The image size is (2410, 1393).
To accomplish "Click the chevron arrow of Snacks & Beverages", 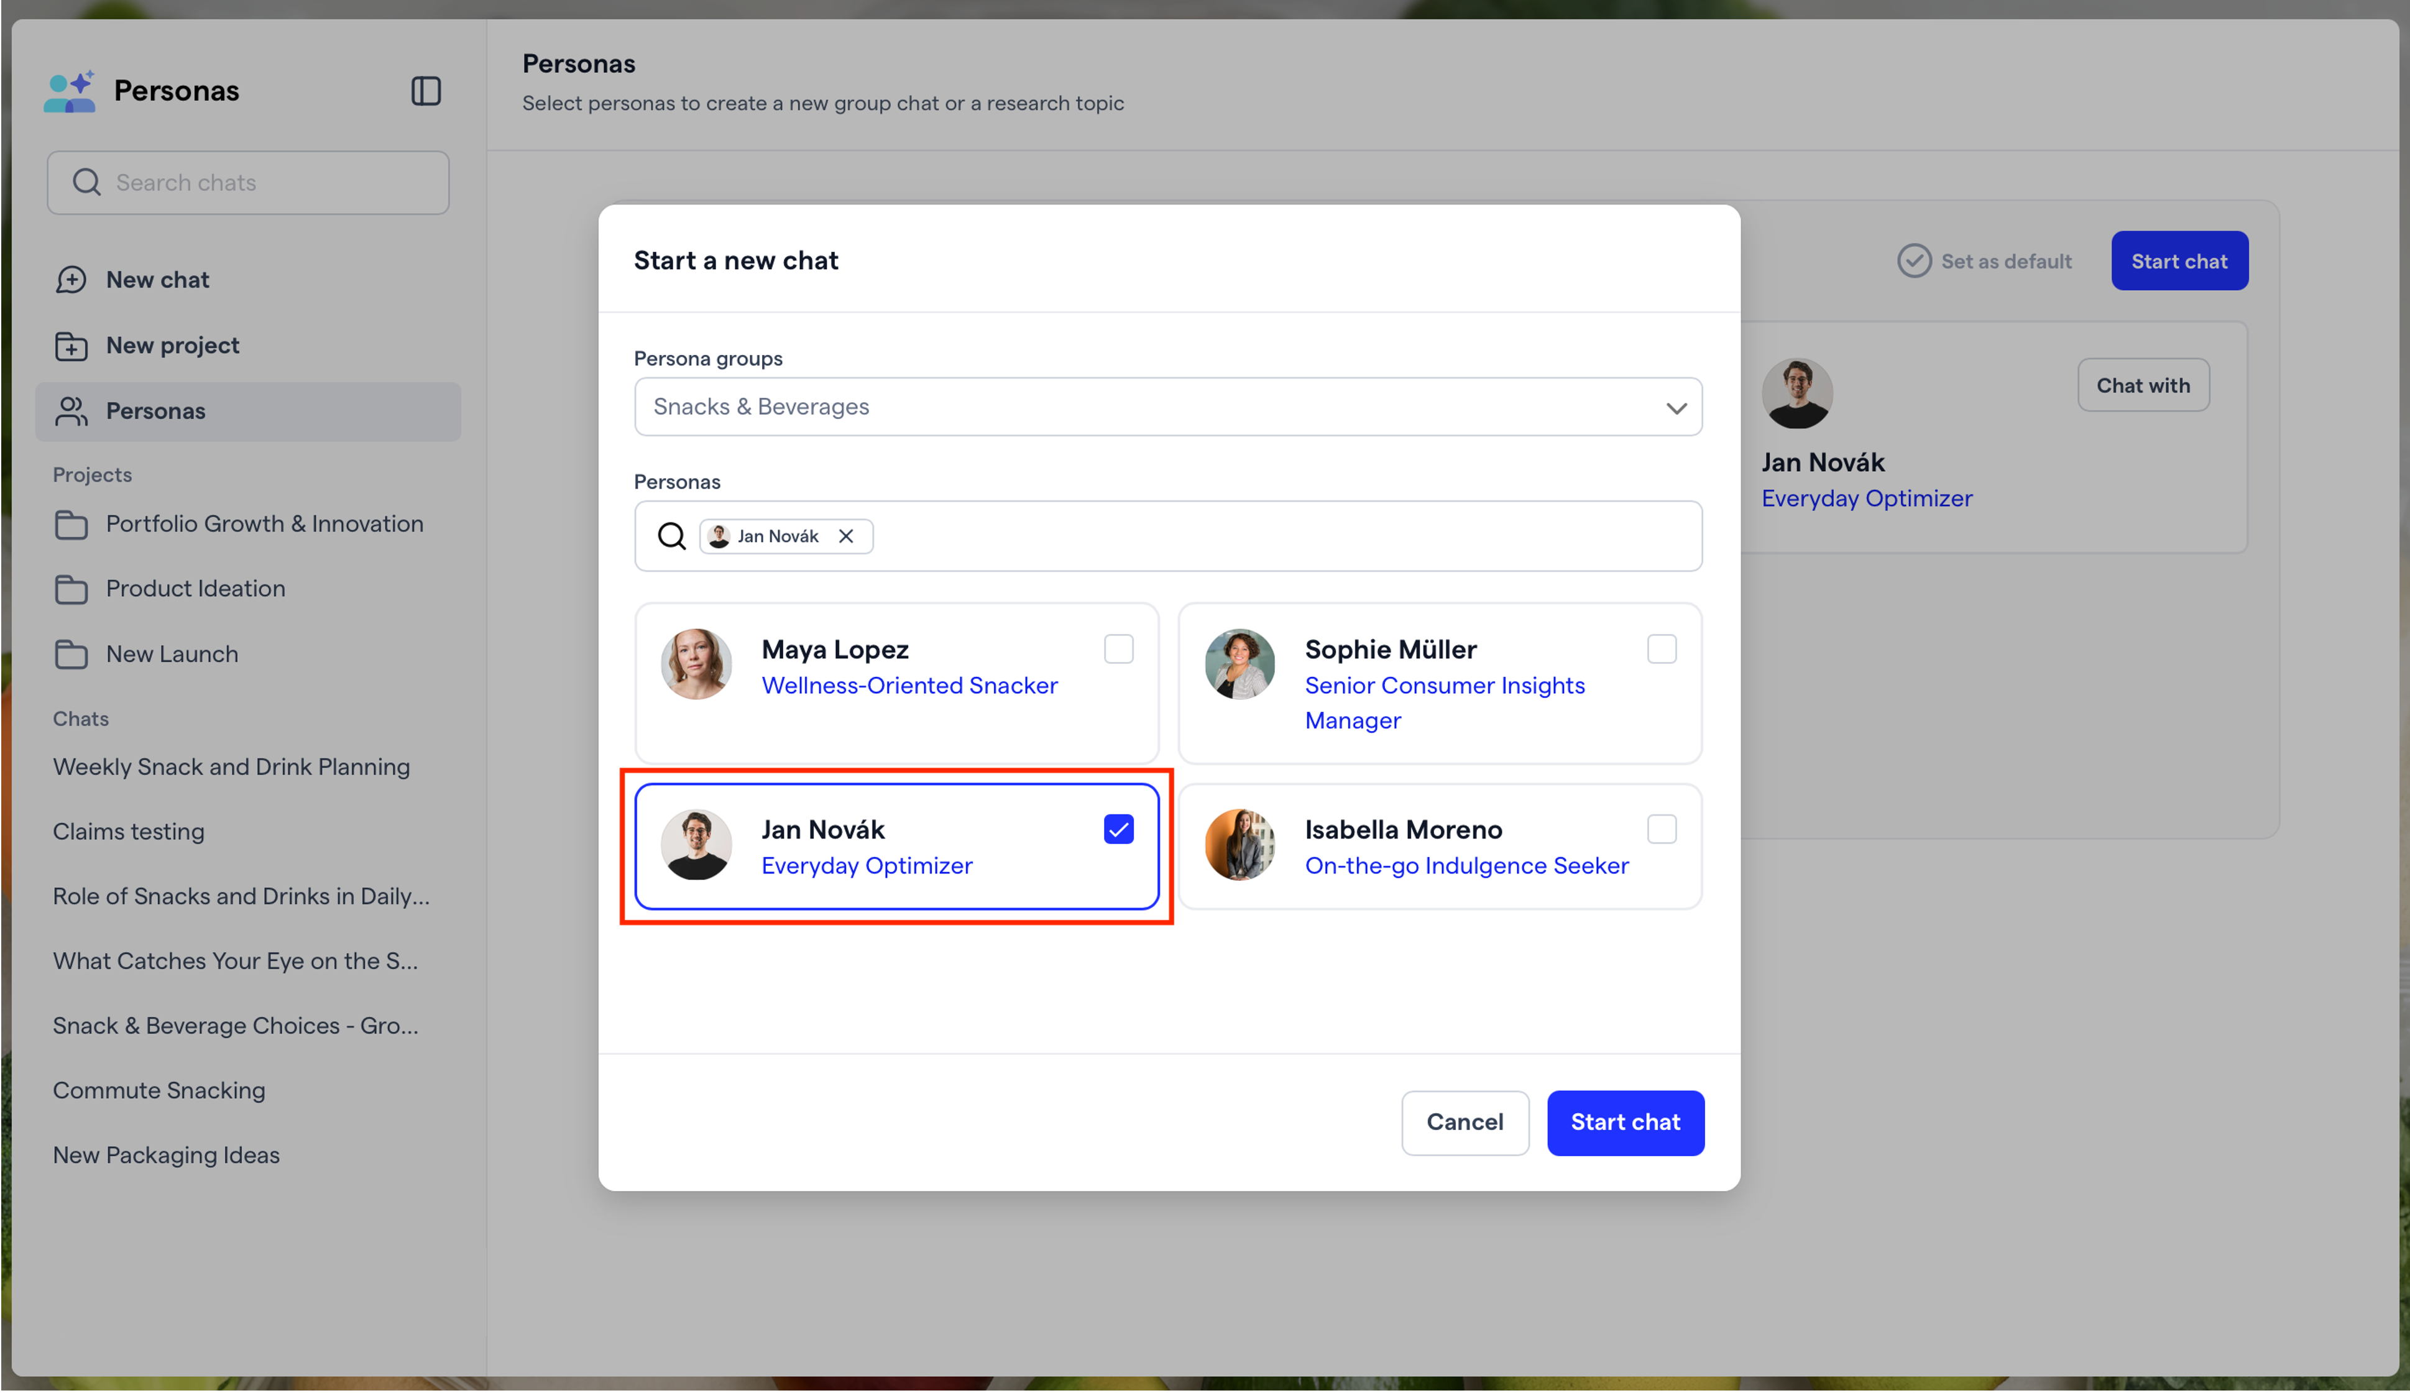I will [1675, 408].
